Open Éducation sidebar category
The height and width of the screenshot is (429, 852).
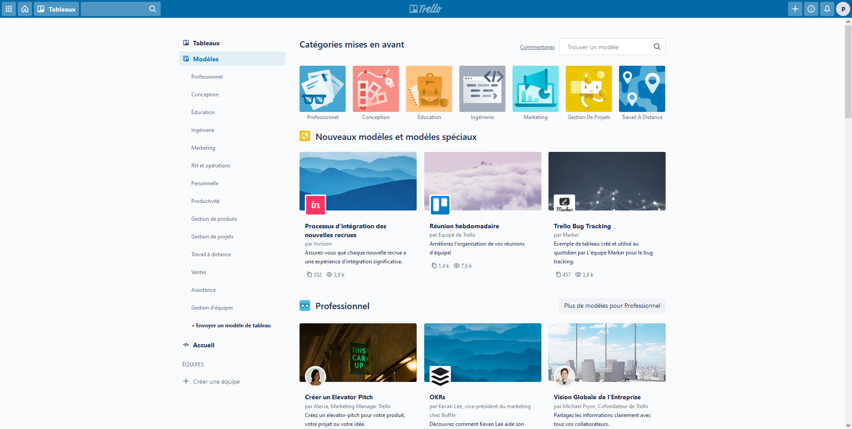pyautogui.click(x=203, y=112)
